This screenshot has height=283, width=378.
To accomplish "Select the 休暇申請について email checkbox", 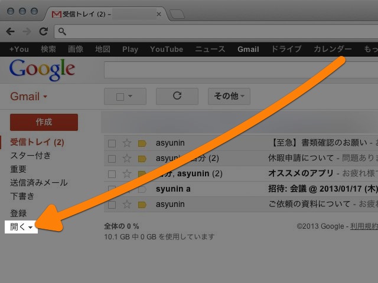I will pyautogui.click(x=112, y=159).
